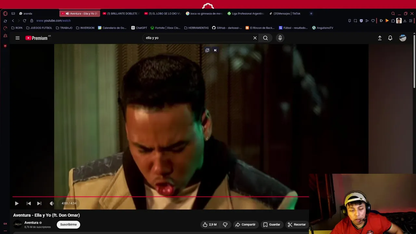This screenshot has height=234, width=416.
Task: Open the JUEGOS FUTBOL bookmarks folder
Action: click(39, 28)
